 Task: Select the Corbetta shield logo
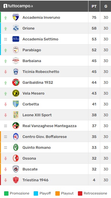16,104
